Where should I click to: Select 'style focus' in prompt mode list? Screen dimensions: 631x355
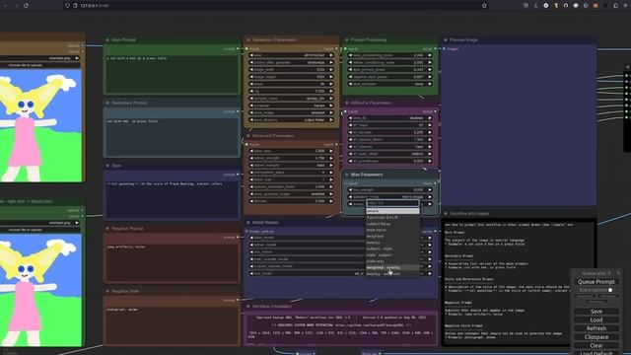pyautogui.click(x=392, y=230)
